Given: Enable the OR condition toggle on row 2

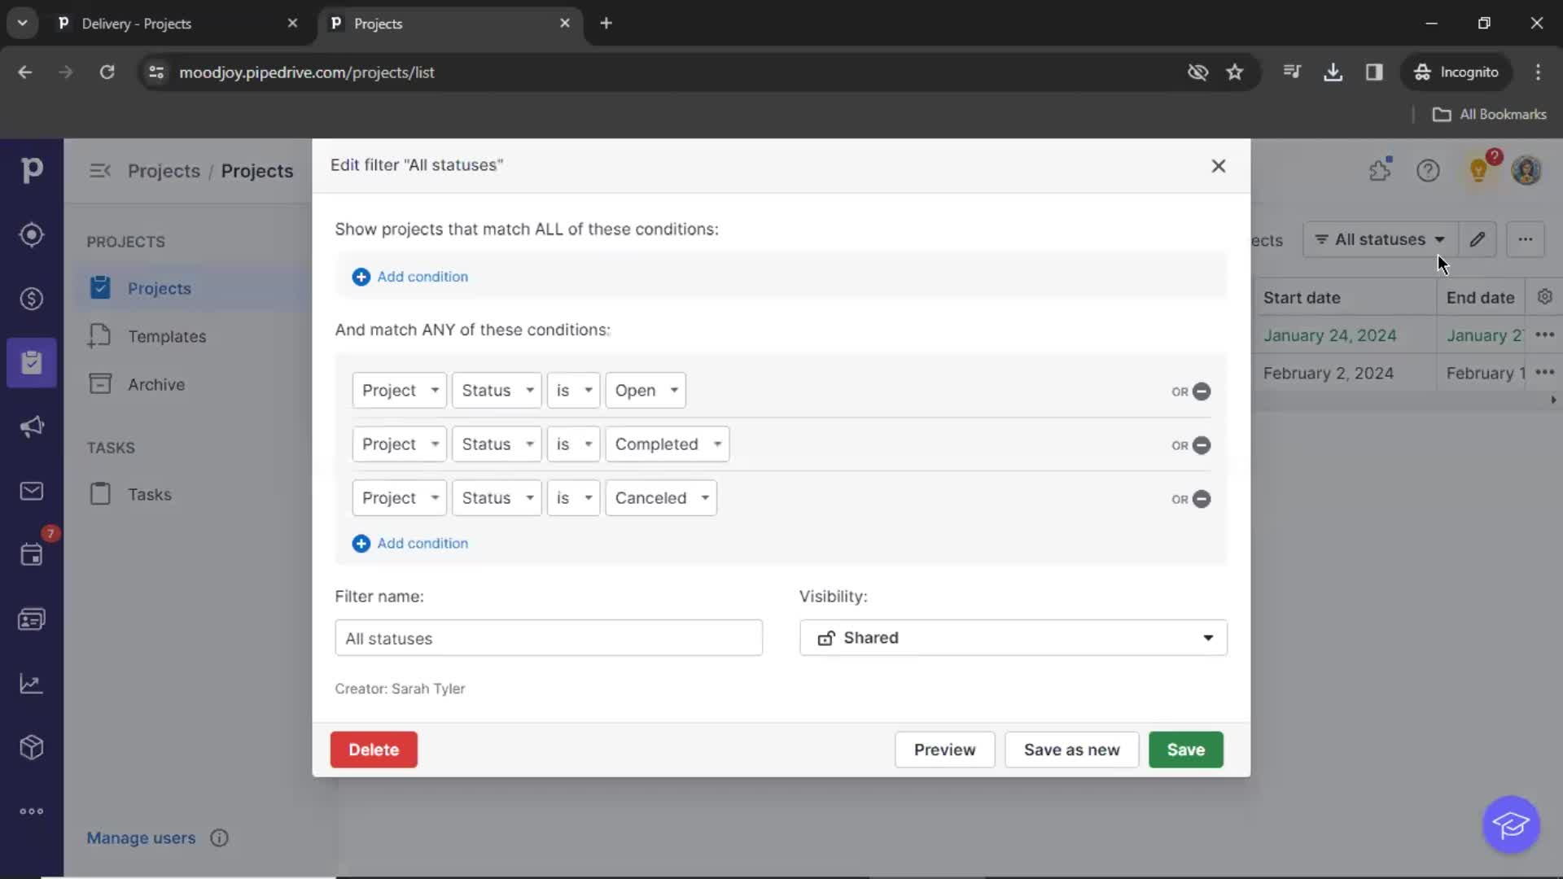Looking at the screenshot, I should pos(1180,444).
